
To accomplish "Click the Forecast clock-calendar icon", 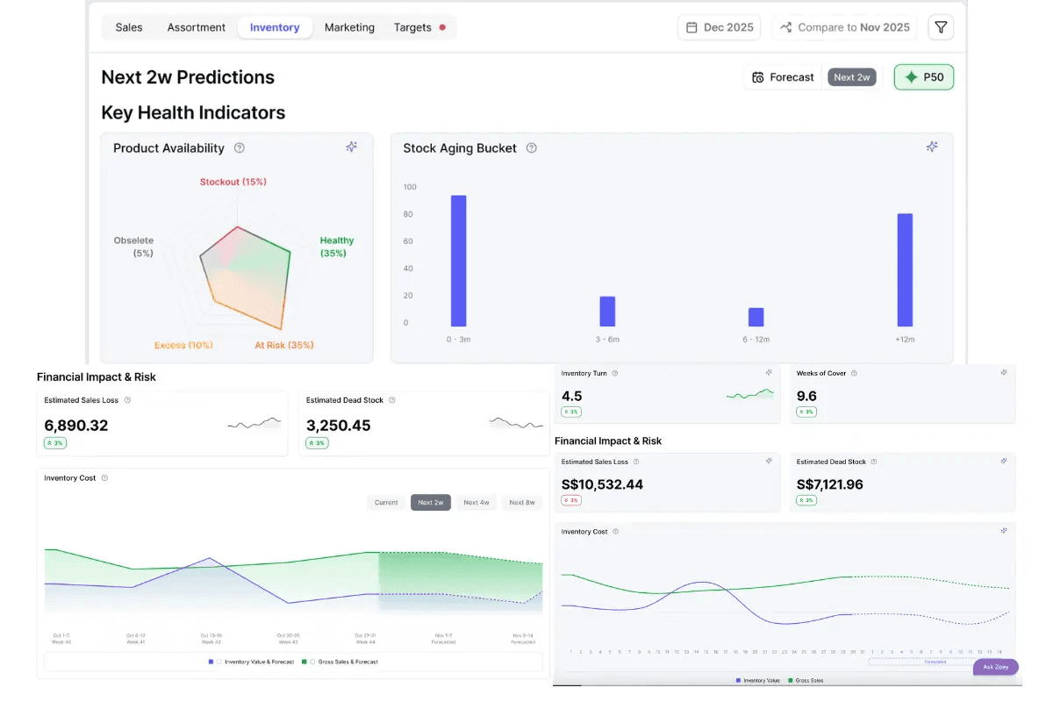I will 757,77.
